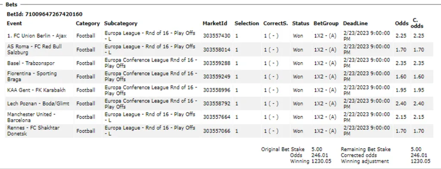Click market ID 303559288

click(217, 63)
